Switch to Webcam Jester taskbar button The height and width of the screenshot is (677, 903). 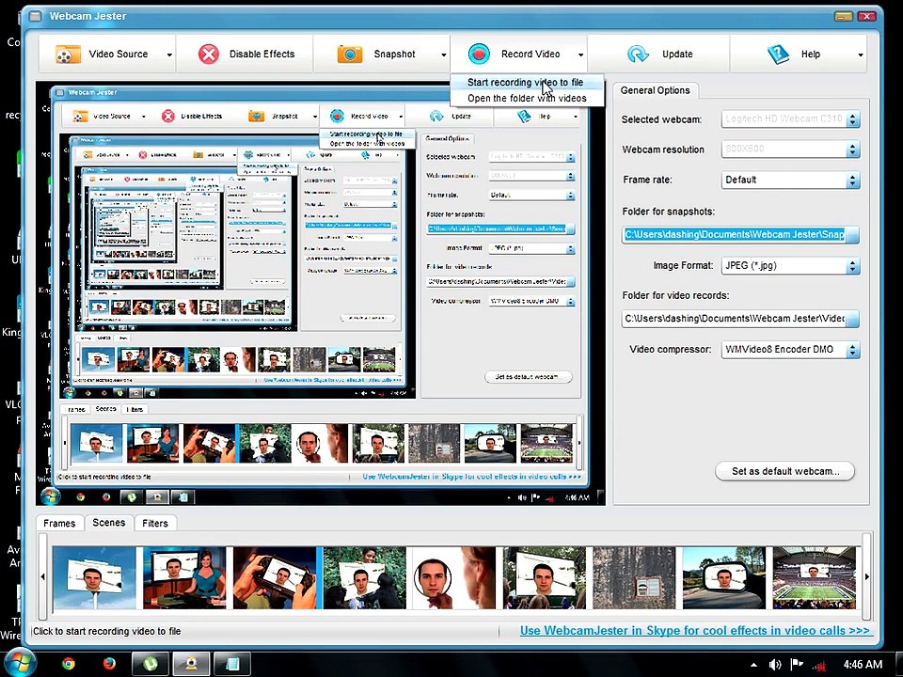(191, 664)
